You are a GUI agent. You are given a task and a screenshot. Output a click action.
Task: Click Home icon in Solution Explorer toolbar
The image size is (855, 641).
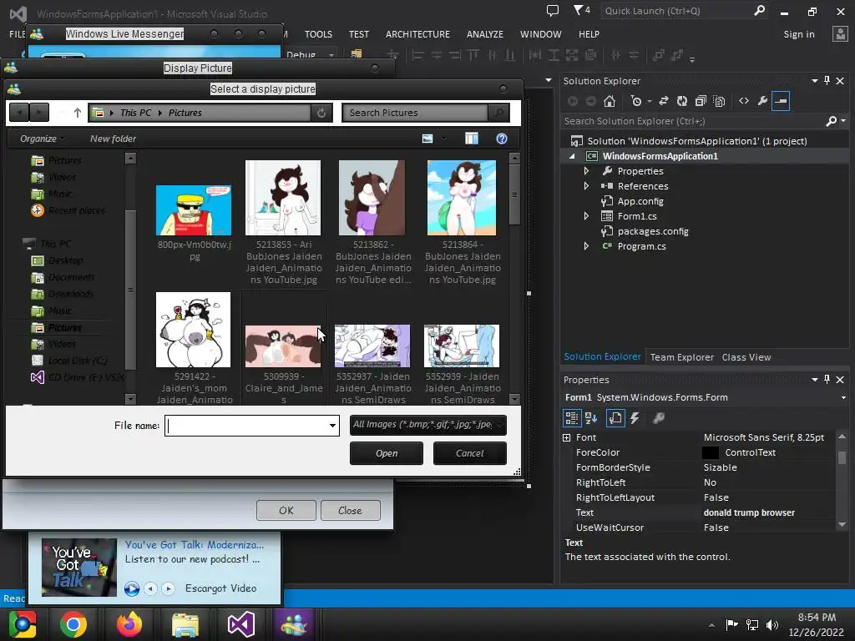click(x=610, y=101)
